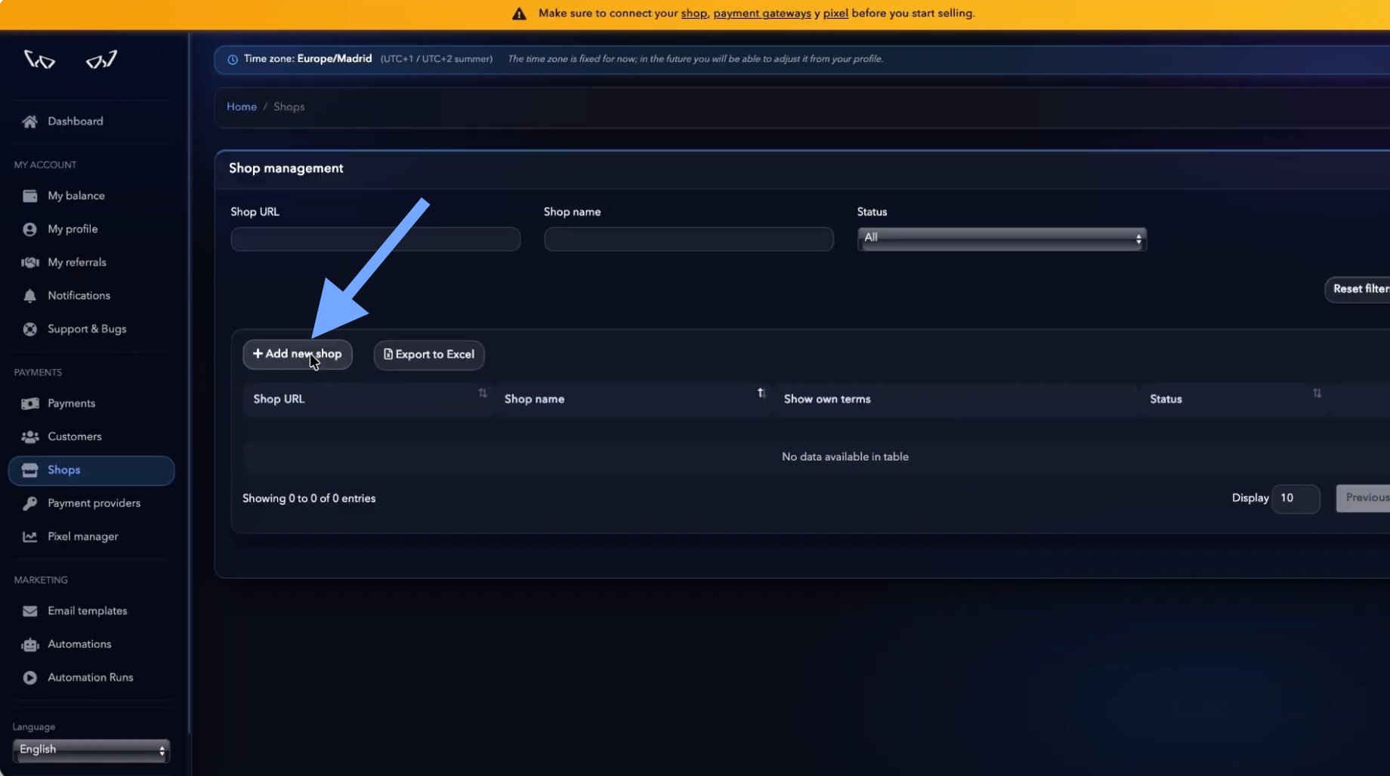Click the Payment providers key icon
Viewport: 1390px width, 776px height.
coord(29,503)
